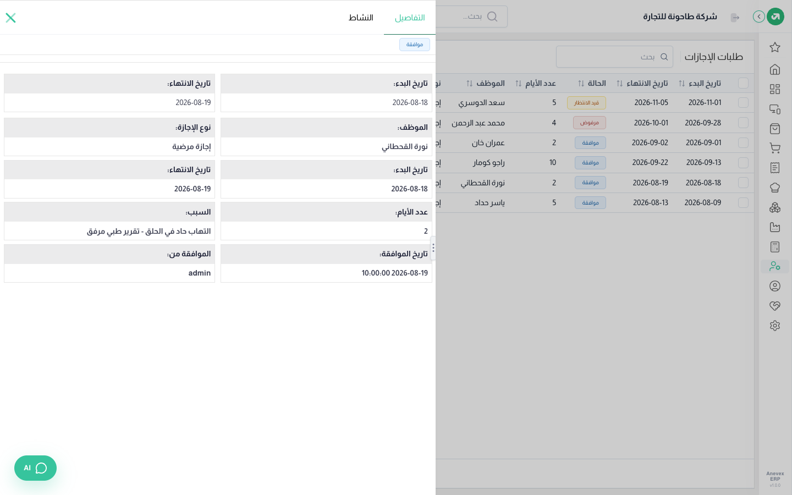
Task: Open the point of sale monitor icon in the sidebar
Action: 775,109
